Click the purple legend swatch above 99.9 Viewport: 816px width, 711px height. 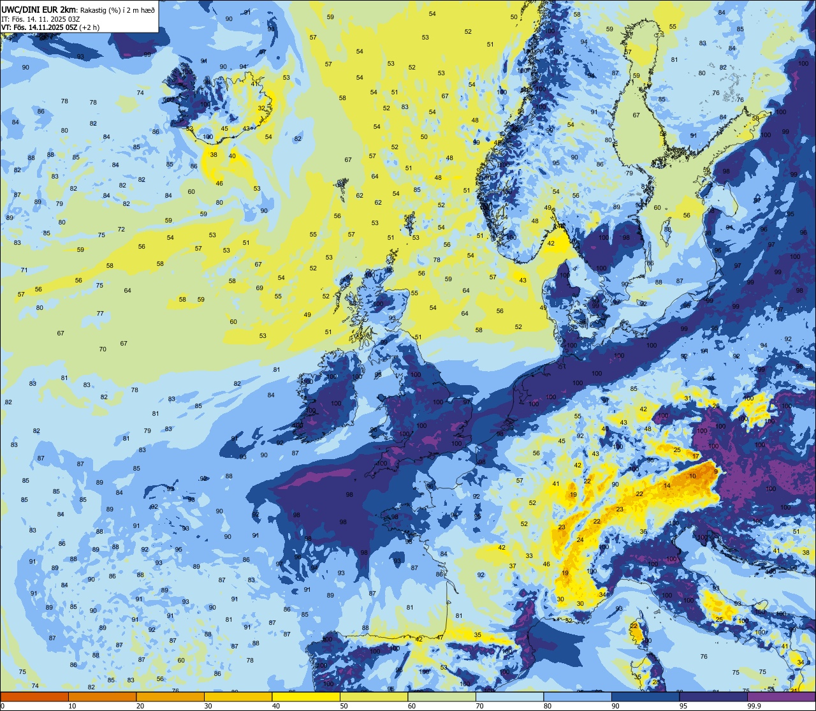click(781, 696)
